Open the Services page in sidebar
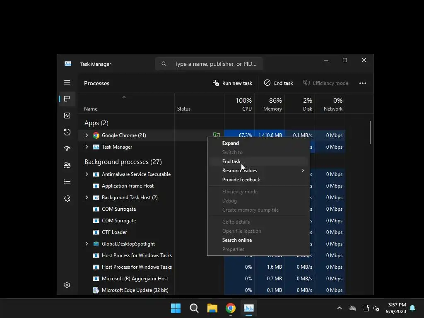This screenshot has width=424, height=318. click(67, 198)
